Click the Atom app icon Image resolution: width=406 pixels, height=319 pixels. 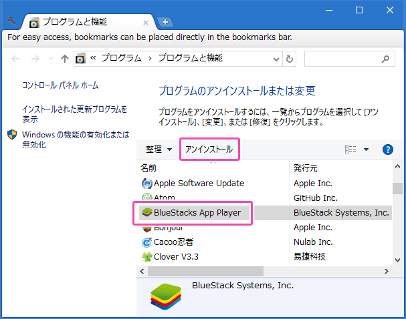[x=146, y=197]
